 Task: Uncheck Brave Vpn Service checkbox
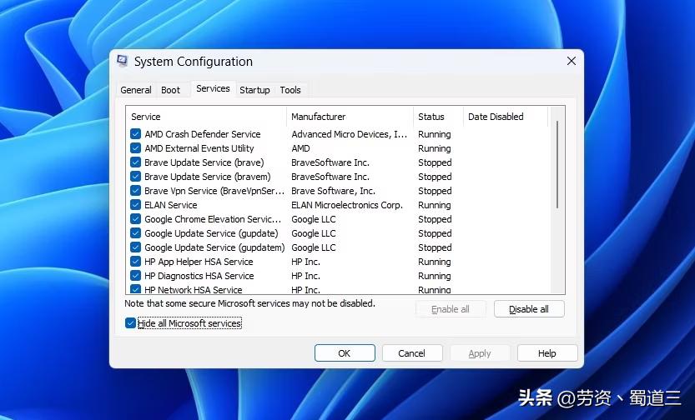click(x=136, y=190)
